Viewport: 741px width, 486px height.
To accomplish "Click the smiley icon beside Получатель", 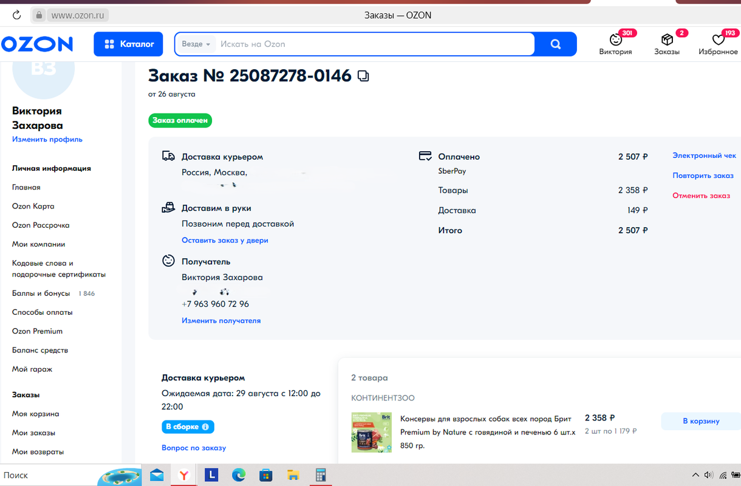I will tap(168, 261).
